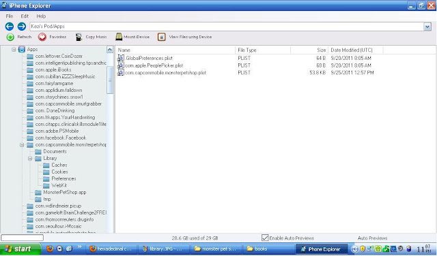Viewport: 437px width, 256px height.
Task: Switch to library.JPG taskbar window
Action: click(164, 249)
